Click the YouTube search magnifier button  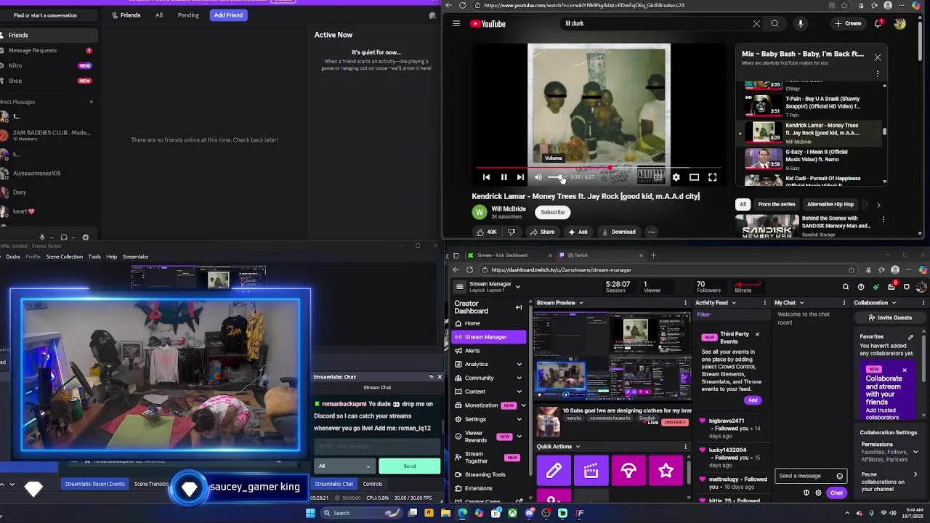[775, 23]
